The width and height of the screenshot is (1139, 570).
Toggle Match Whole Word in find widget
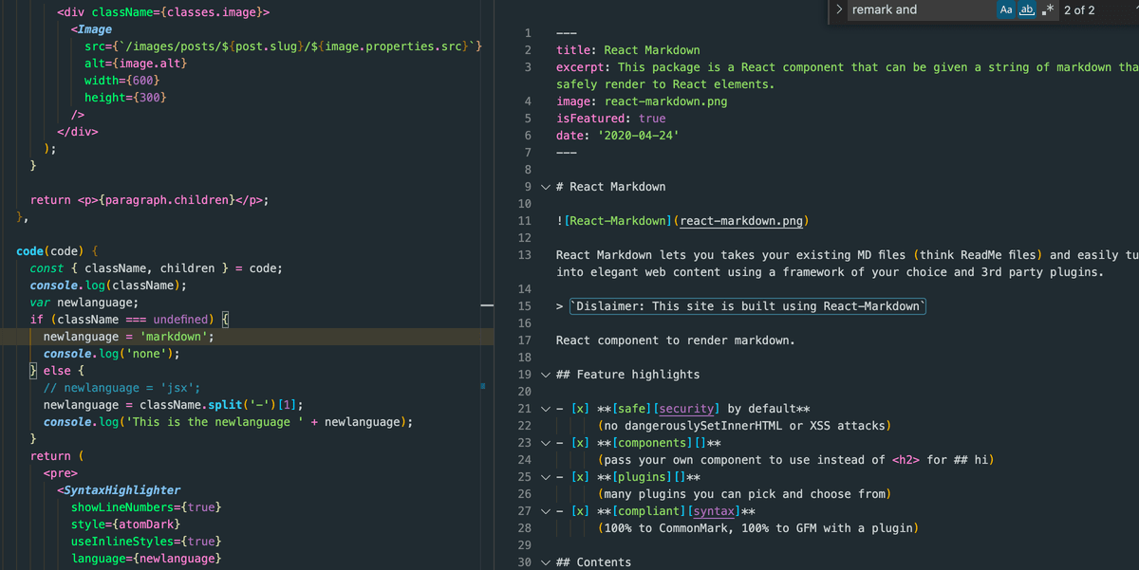click(x=1026, y=9)
